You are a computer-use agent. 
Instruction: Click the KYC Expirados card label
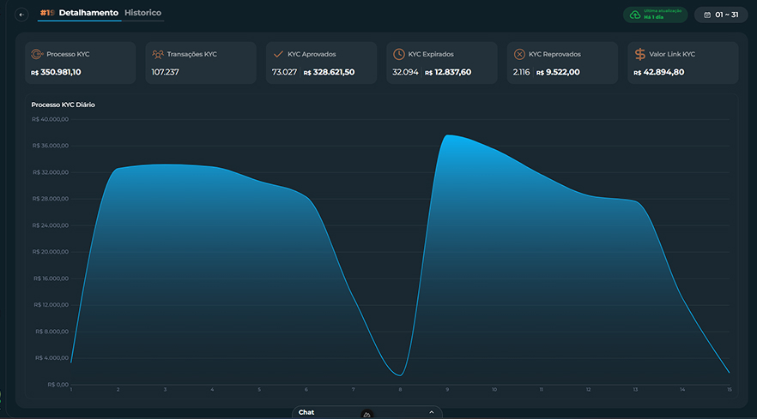pyautogui.click(x=431, y=54)
